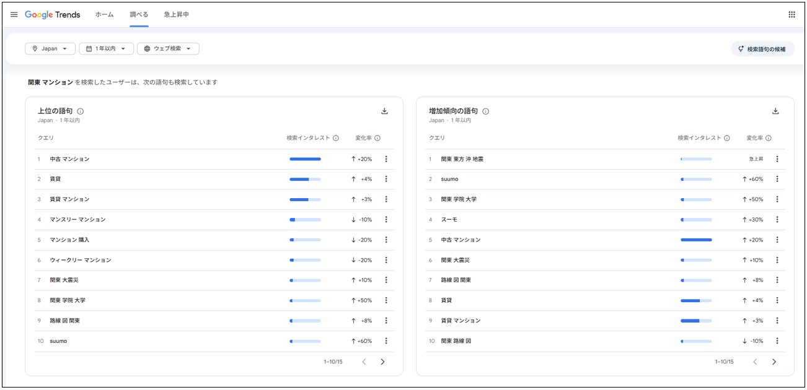The height and width of the screenshot is (390, 807).
Task: Open the Japan location dropdown
Action: tap(50, 48)
